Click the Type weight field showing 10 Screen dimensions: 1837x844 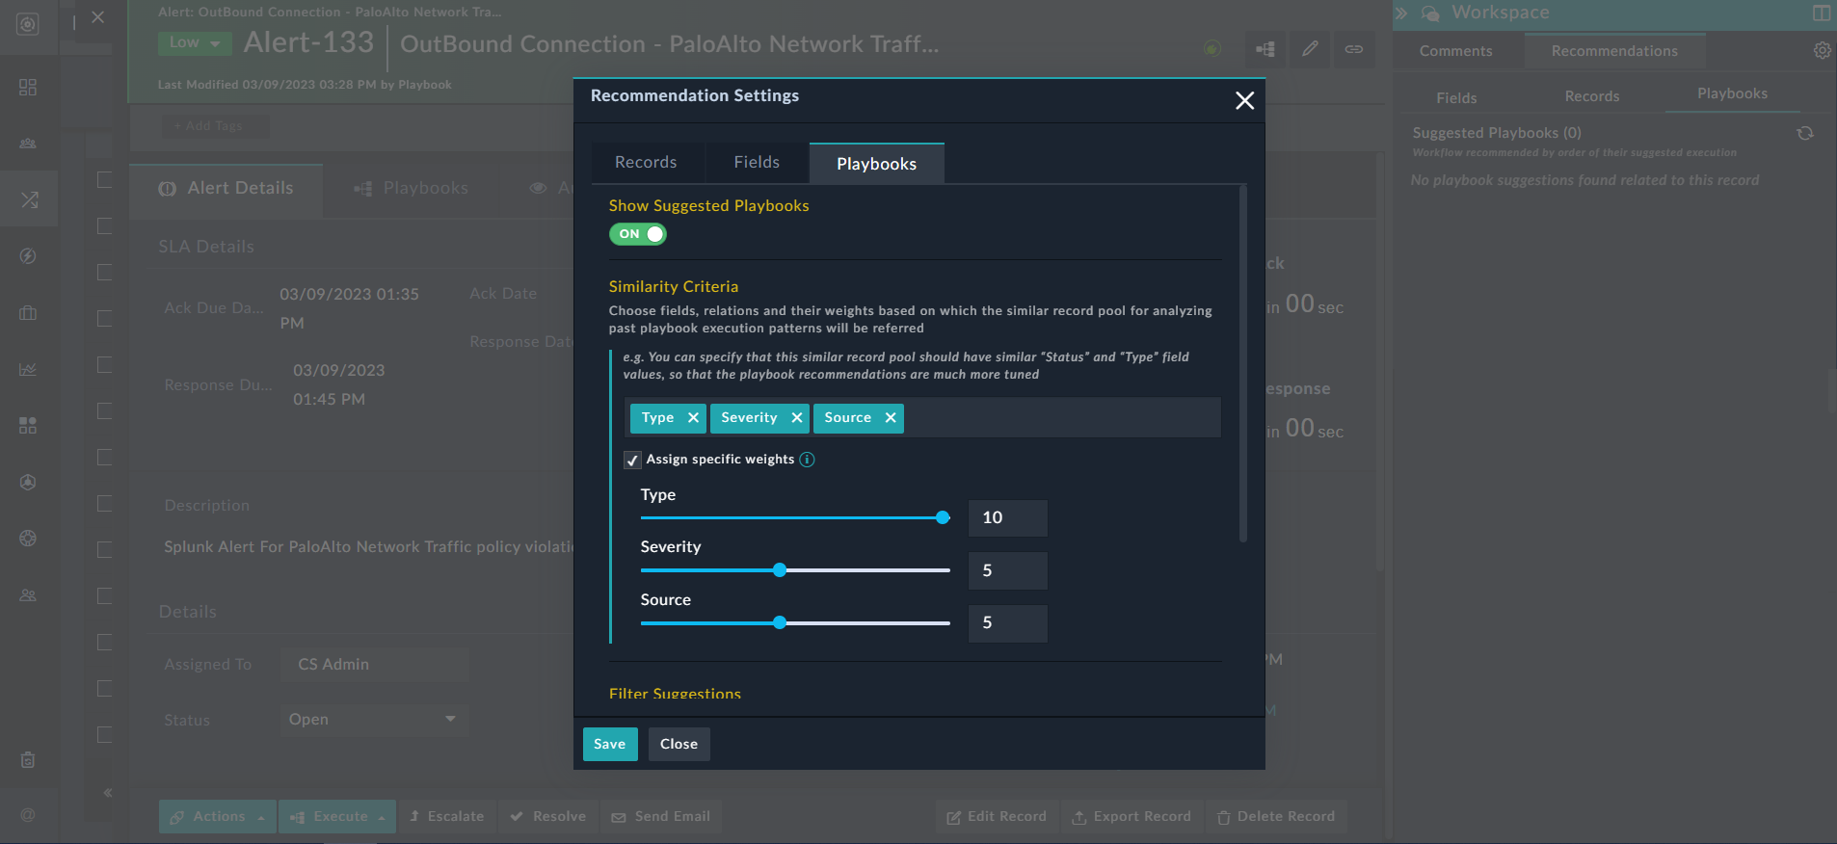click(x=1007, y=518)
